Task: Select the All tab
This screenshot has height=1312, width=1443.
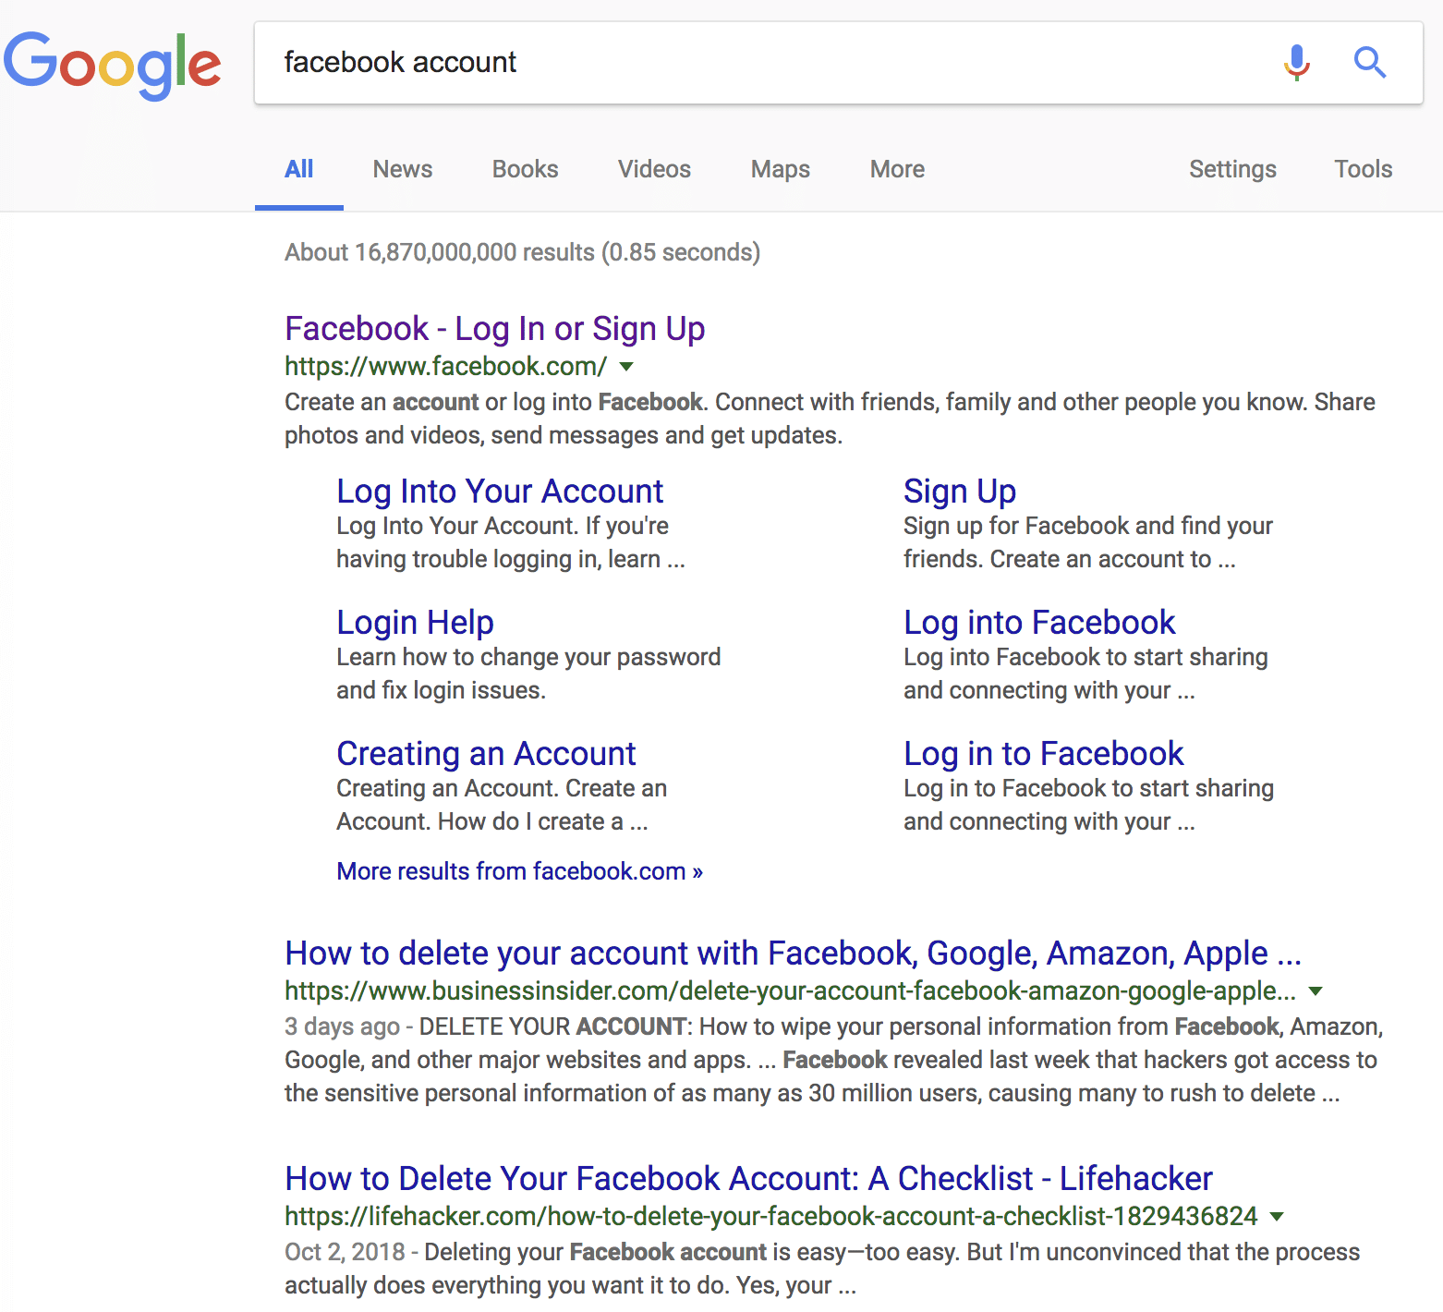Action: [298, 169]
